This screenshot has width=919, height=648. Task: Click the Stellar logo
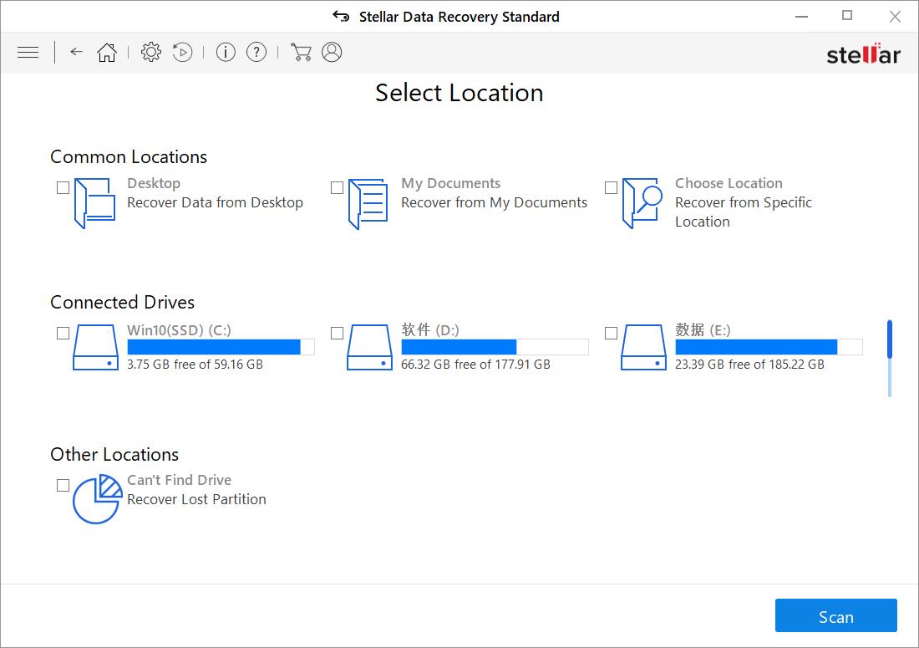coord(863,54)
